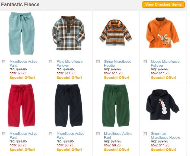Check the Snowman Microfleece Hoodie box
The image size is (190, 156).
145,134
